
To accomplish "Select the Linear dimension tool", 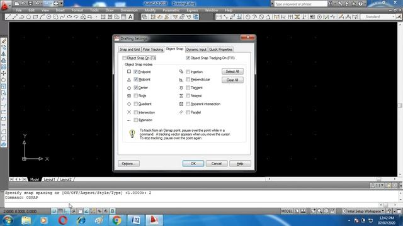I will [x=219, y=17].
